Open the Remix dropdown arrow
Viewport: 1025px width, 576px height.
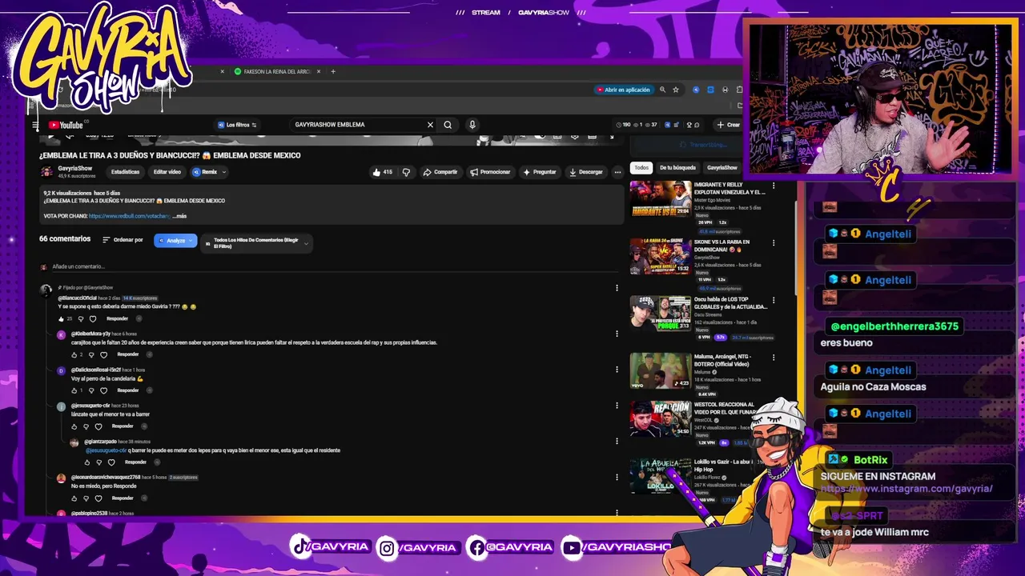click(223, 172)
